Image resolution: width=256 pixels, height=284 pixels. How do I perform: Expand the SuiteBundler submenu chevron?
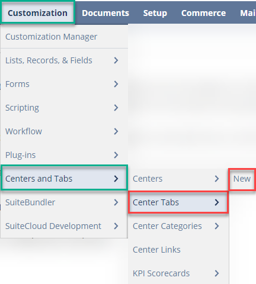(116, 202)
